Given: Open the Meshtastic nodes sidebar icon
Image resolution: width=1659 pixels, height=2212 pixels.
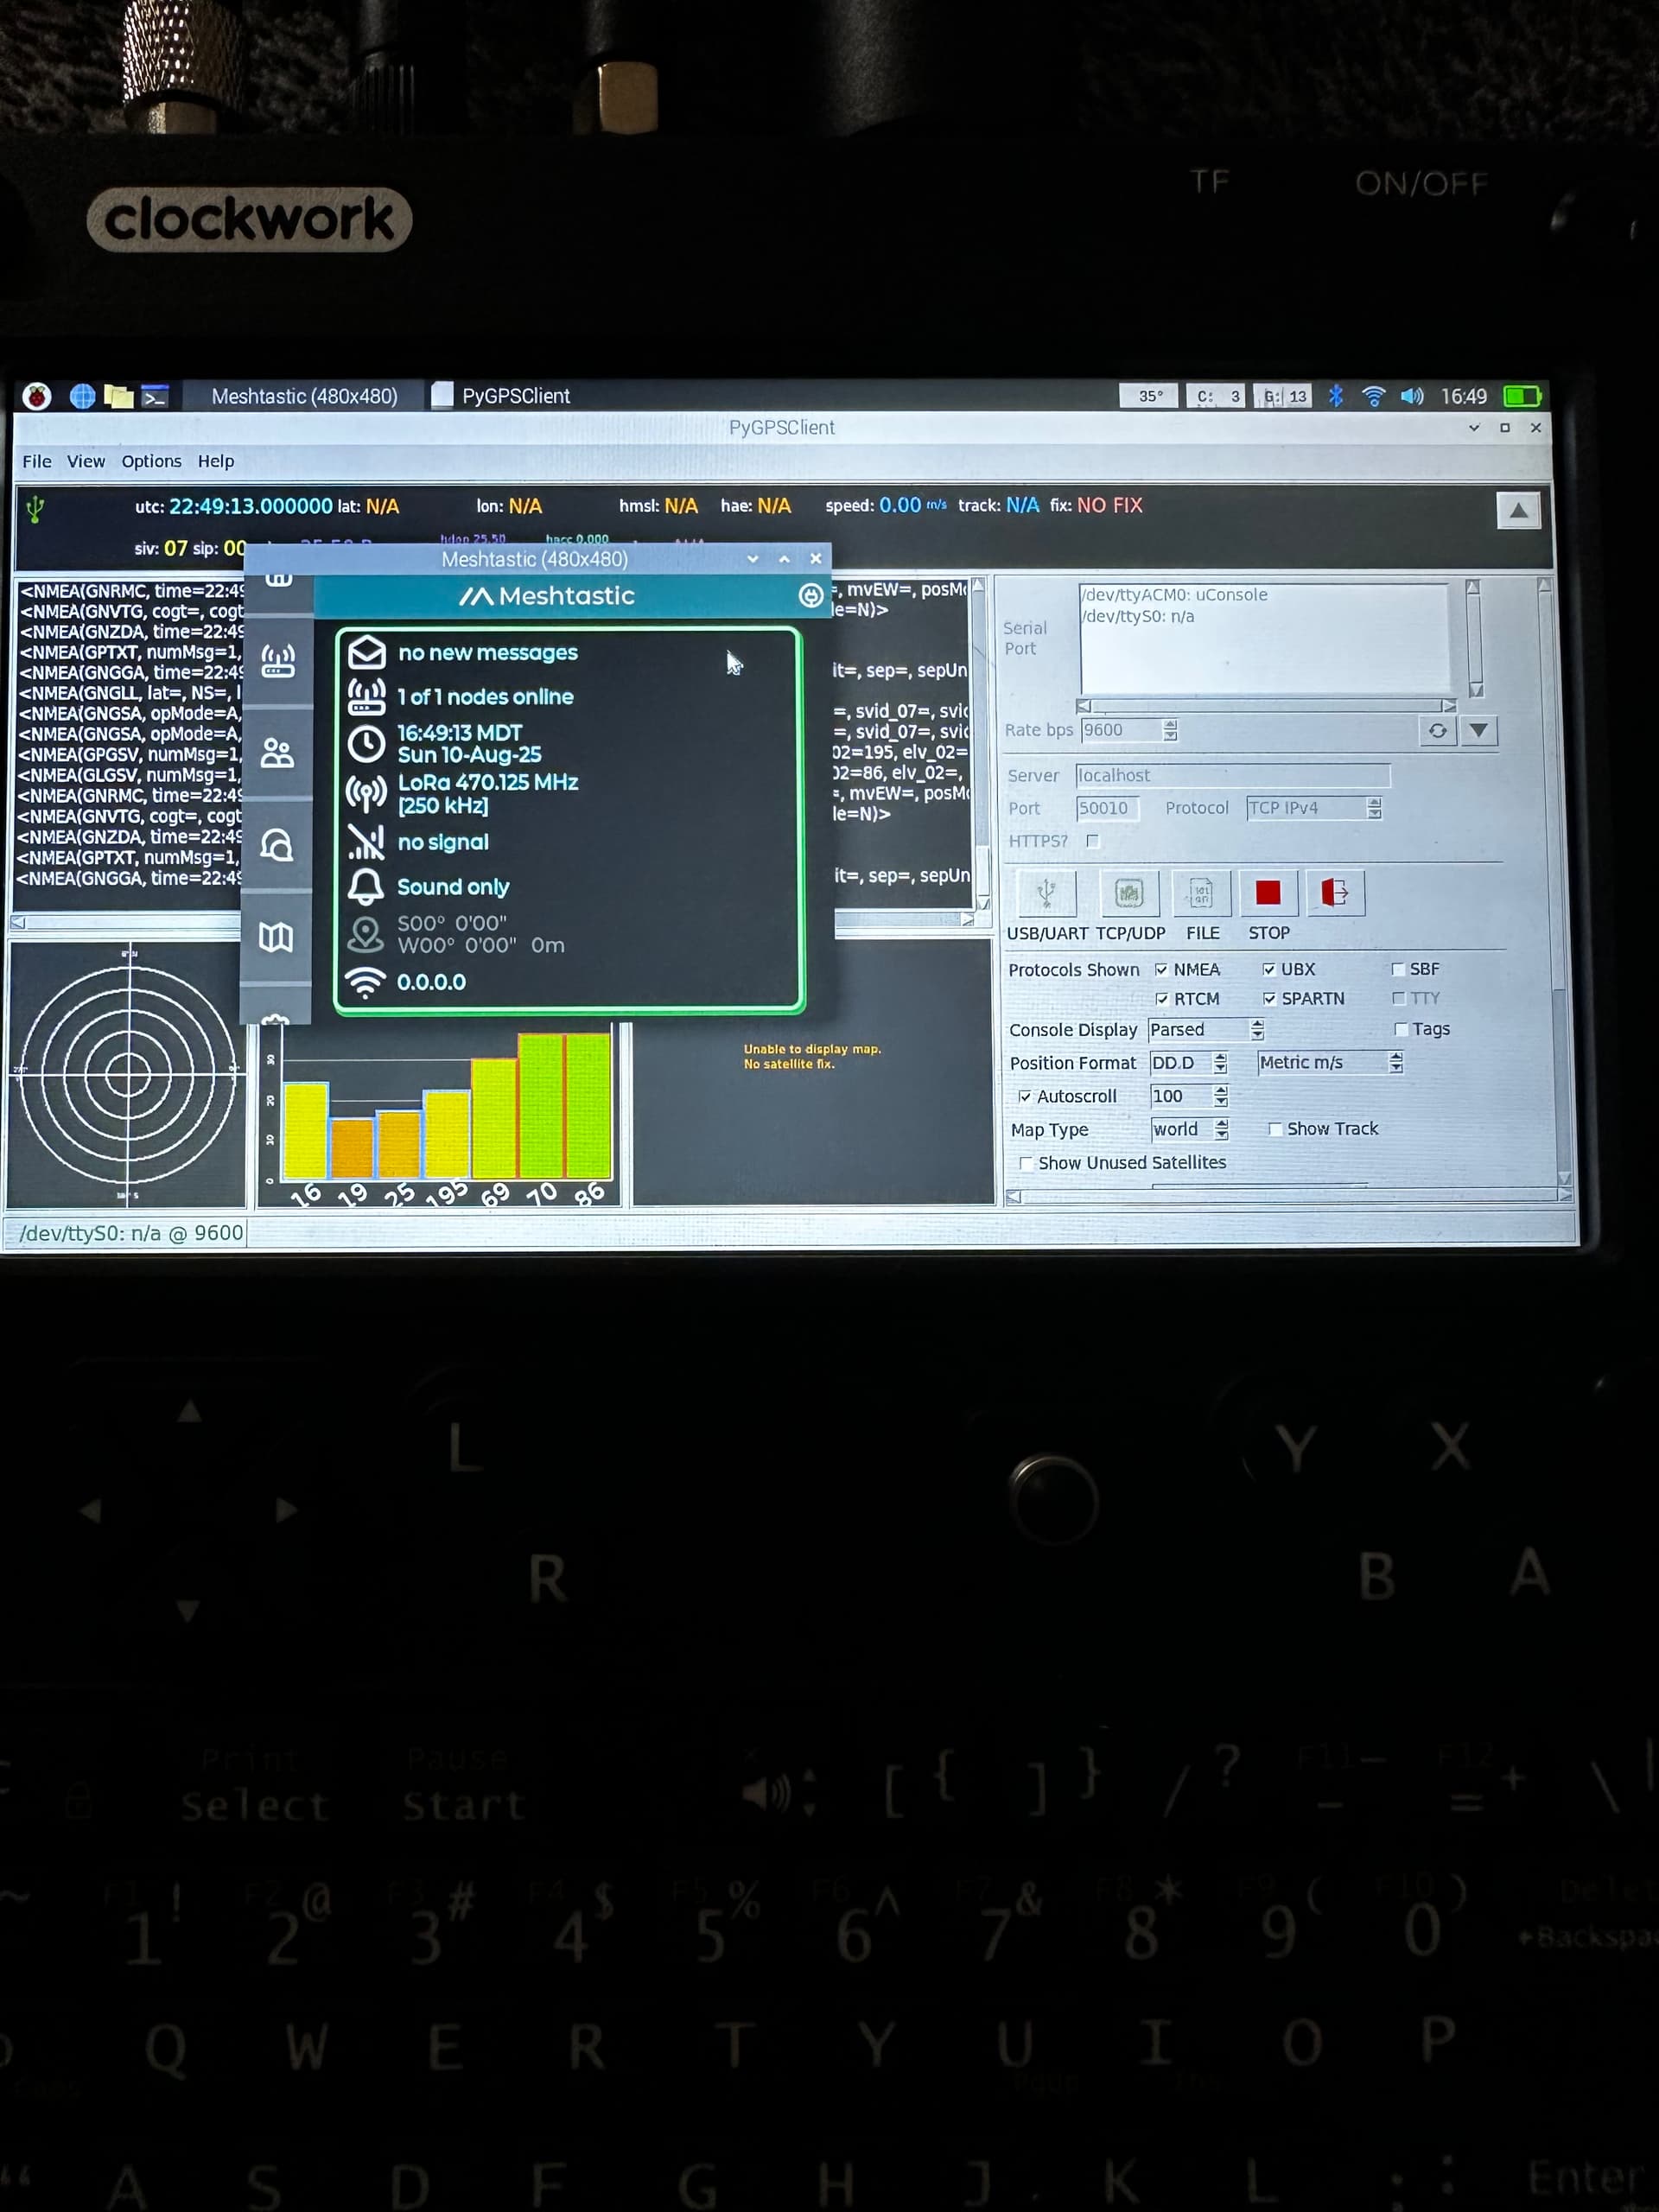Looking at the screenshot, I should pos(278,661).
